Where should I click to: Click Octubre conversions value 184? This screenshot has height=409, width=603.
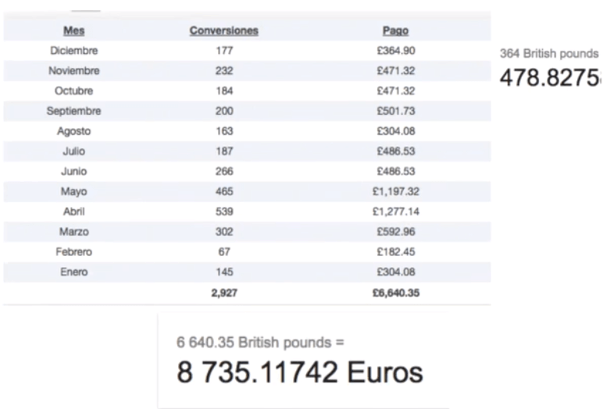click(x=224, y=91)
